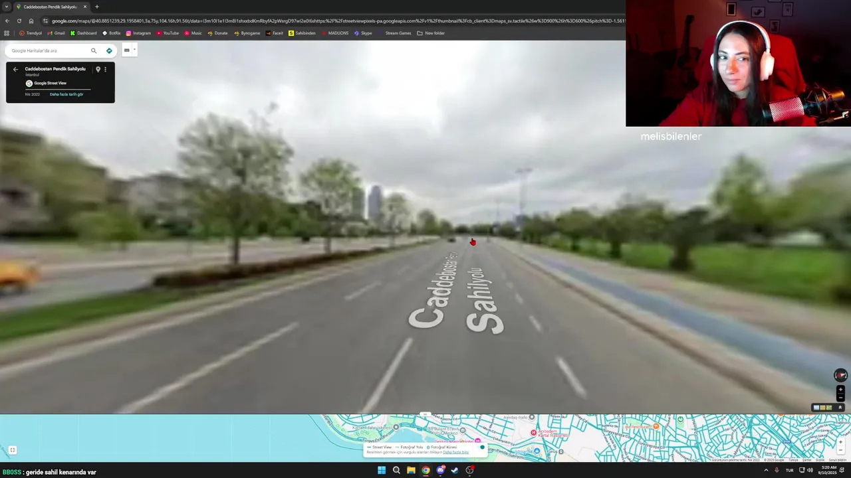
Task: Open File Explorer from the taskbar
Action: point(411,470)
